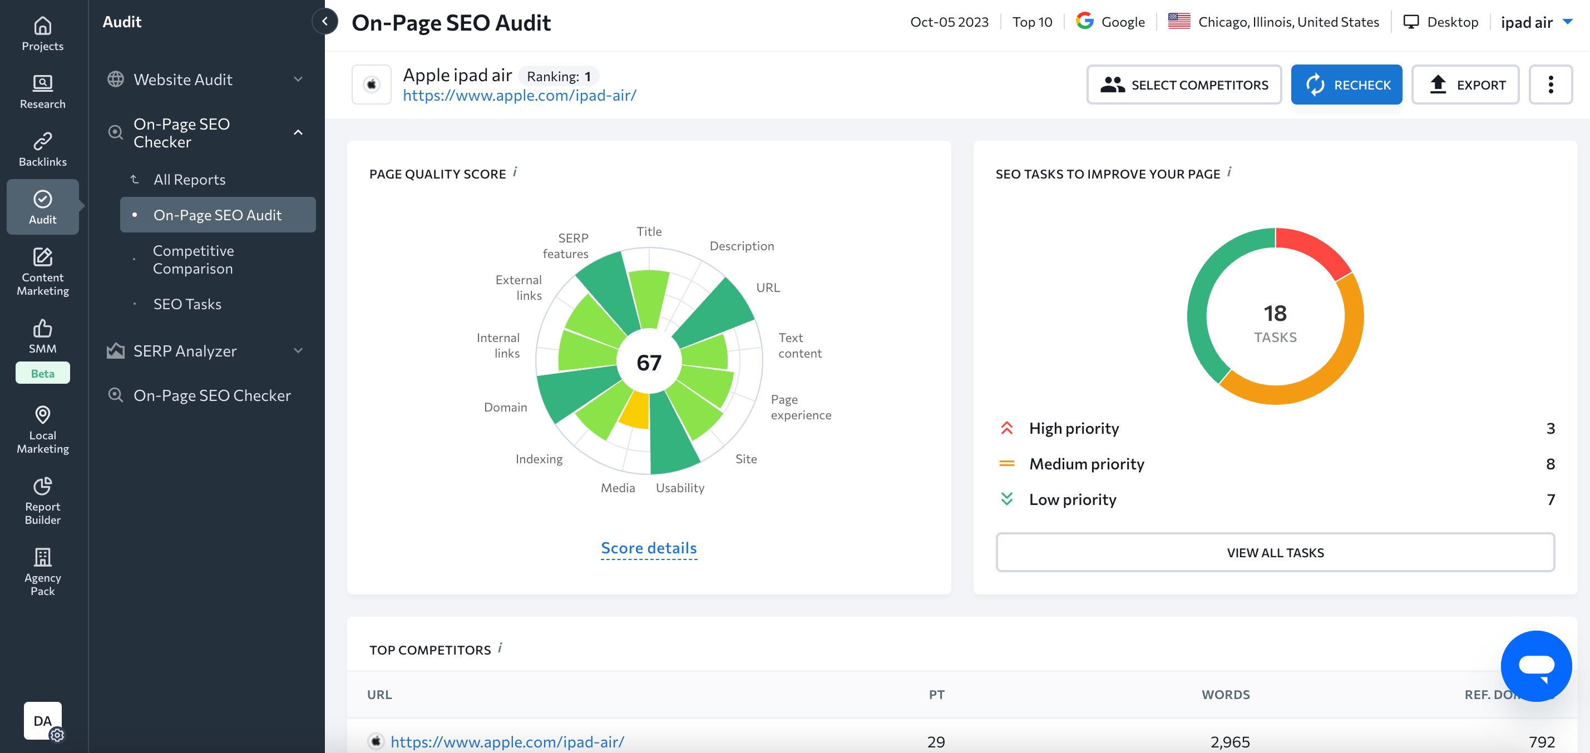
Task: Click the URL column header
Action: coord(379,695)
